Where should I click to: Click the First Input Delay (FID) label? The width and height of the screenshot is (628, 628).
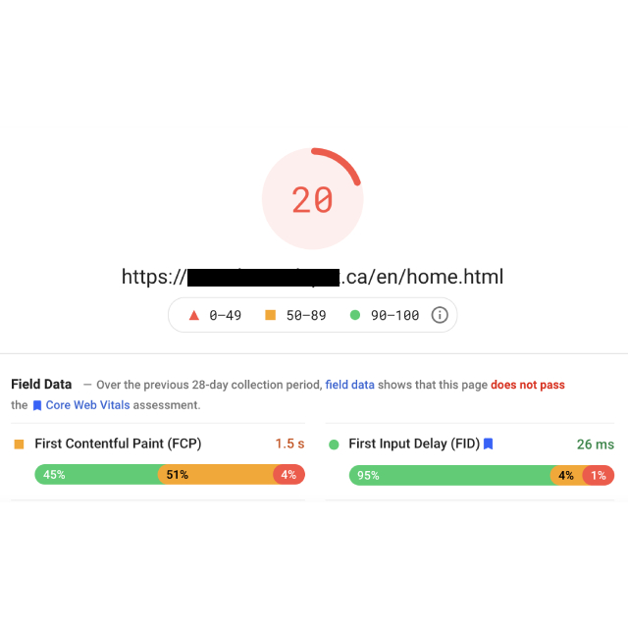tap(413, 444)
